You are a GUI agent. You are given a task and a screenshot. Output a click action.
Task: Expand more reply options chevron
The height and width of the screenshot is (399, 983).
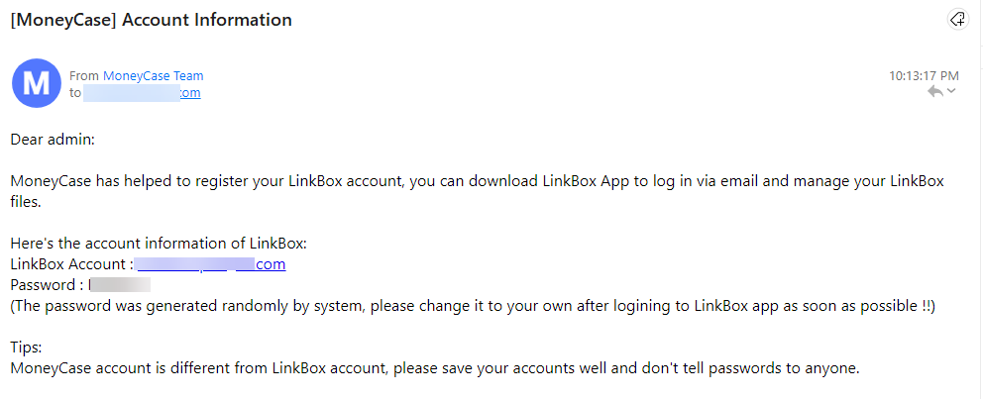(951, 91)
